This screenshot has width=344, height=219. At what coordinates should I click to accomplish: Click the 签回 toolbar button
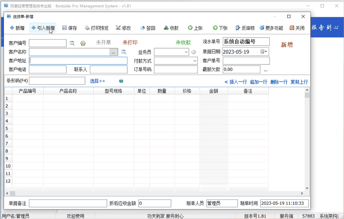point(148,28)
